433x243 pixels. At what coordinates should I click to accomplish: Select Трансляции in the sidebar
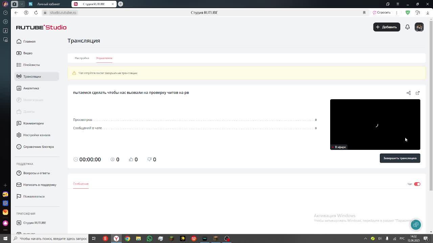pos(37,76)
